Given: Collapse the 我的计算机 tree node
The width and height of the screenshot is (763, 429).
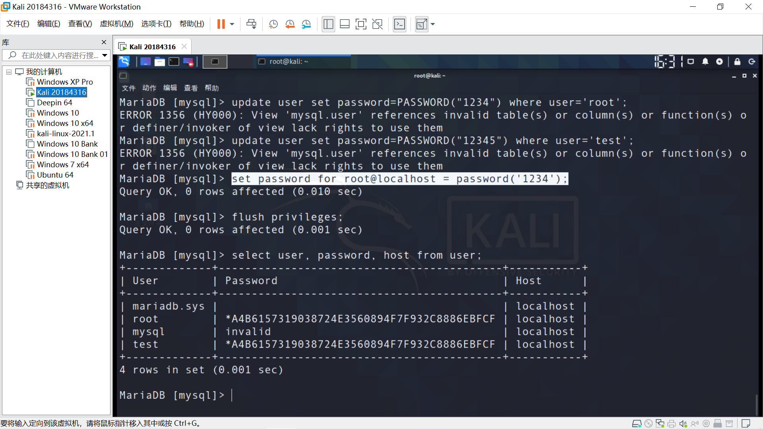Looking at the screenshot, I should click(x=9, y=72).
